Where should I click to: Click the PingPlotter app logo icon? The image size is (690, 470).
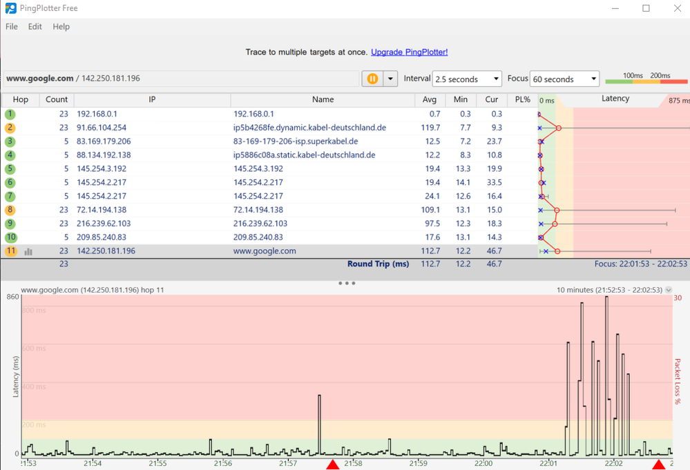(10, 8)
